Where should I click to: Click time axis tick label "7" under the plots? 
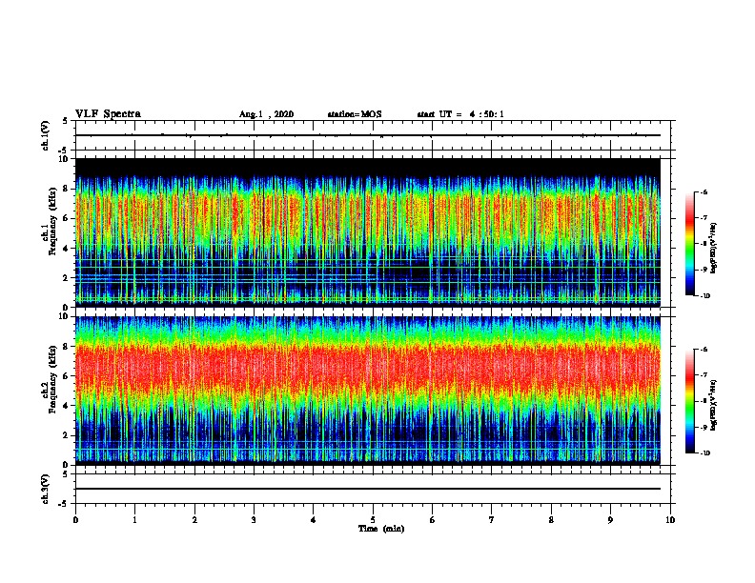click(492, 520)
